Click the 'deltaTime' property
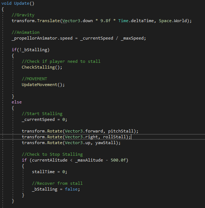This screenshot has width=205, height=208. 142,21
